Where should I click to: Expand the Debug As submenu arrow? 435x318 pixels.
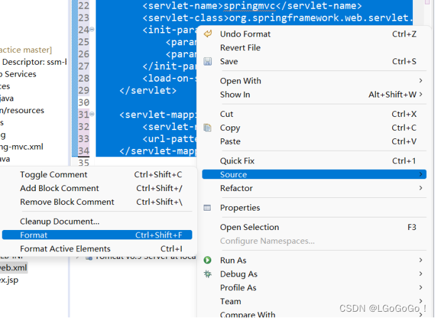pyautogui.click(x=421, y=274)
